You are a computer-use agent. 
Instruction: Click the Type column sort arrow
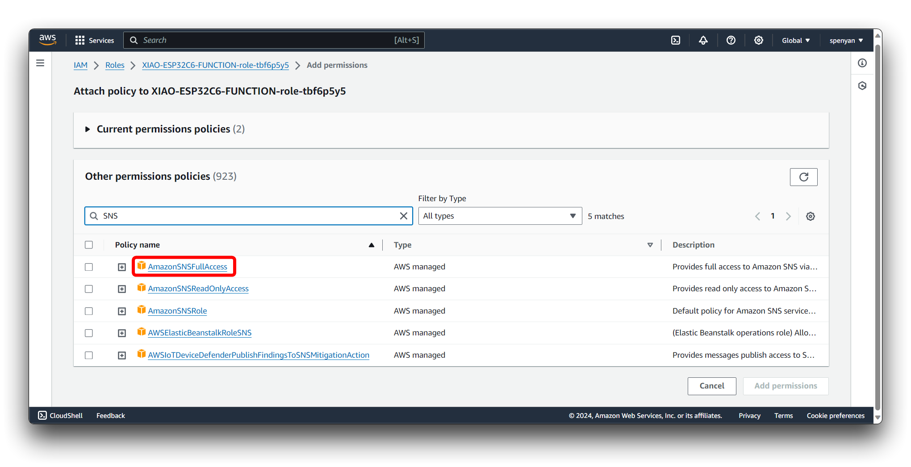click(x=650, y=245)
